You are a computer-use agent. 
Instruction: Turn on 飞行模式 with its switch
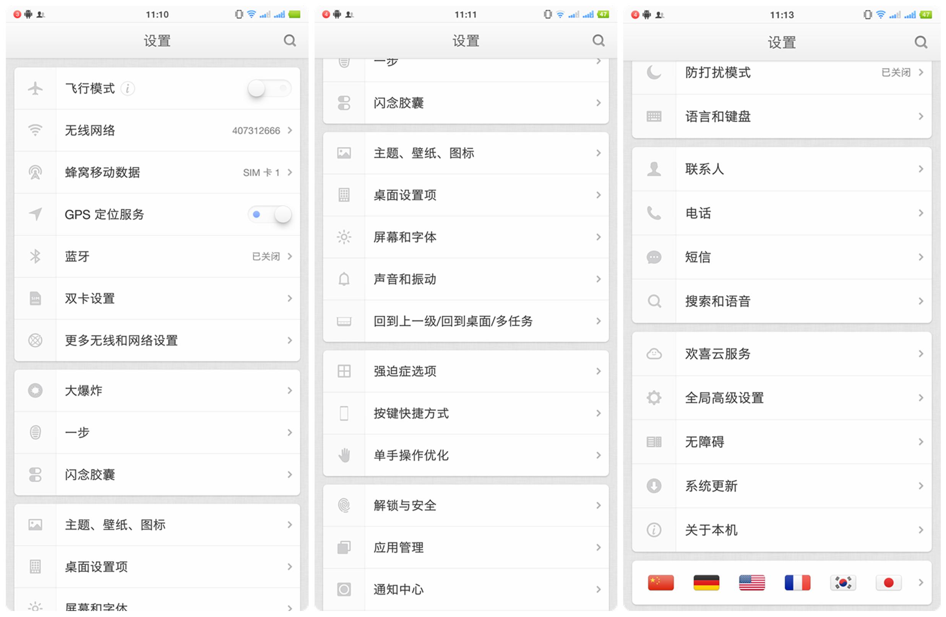click(269, 88)
